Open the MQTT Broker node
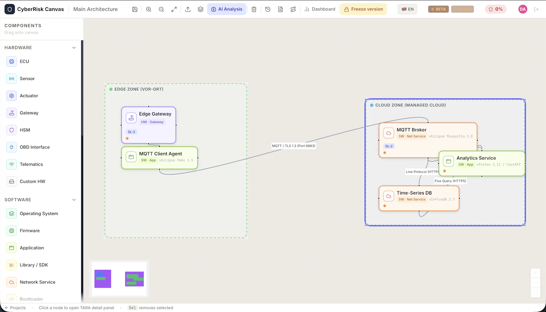This screenshot has height=312, width=546. pos(428,140)
